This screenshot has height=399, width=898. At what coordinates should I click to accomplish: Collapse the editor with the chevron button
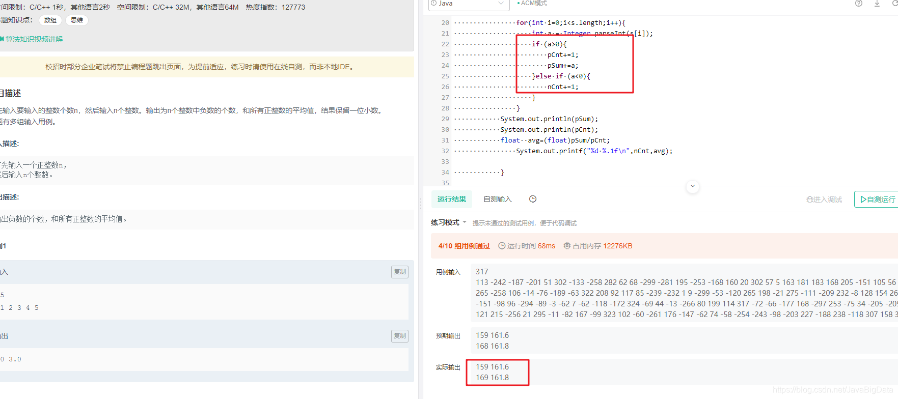(x=692, y=186)
